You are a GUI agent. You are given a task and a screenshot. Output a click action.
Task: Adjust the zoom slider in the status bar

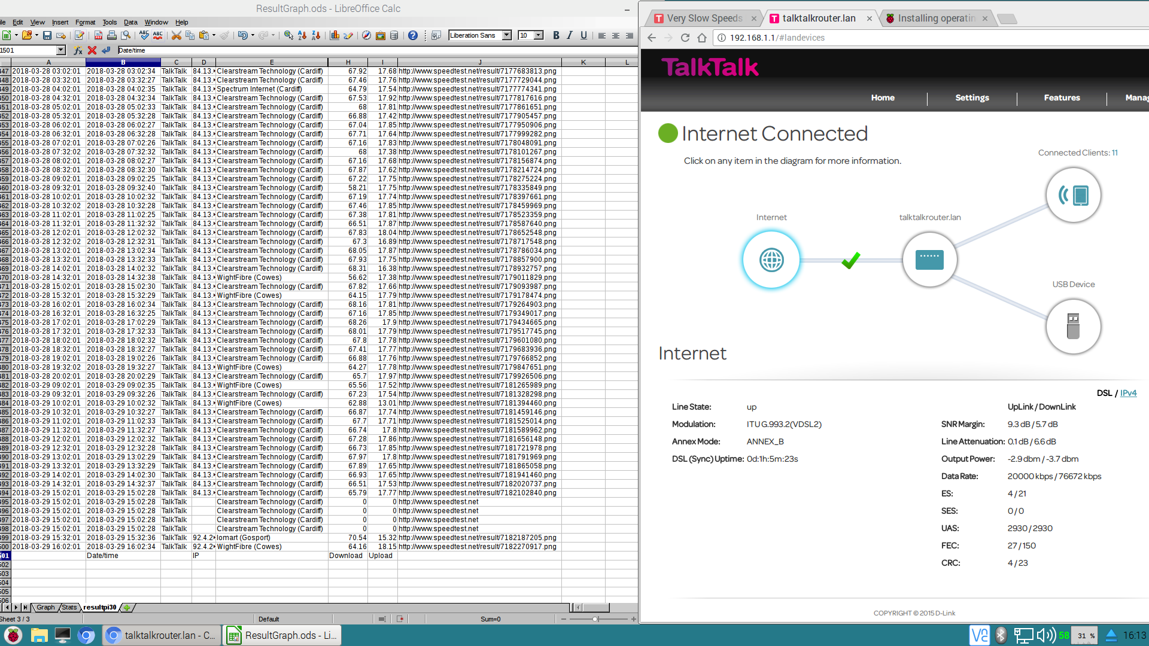tap(595, 619)
